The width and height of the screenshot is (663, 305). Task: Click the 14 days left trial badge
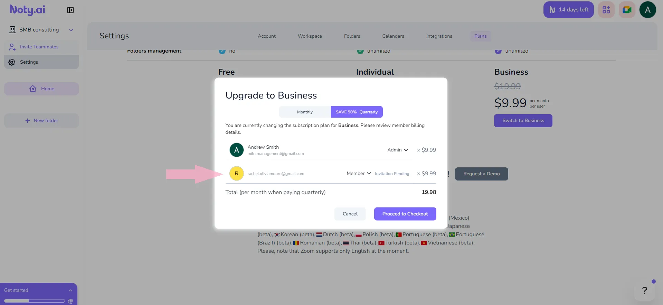coord(568,10)
